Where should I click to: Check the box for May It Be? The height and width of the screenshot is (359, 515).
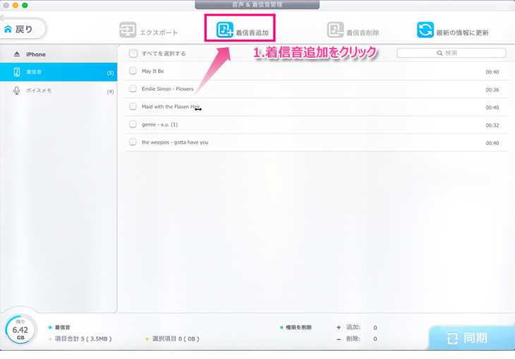(x=133, y=71)
